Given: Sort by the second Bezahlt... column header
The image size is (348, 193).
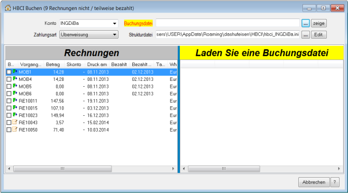Looking at the screenshot, I should [142, 65].
